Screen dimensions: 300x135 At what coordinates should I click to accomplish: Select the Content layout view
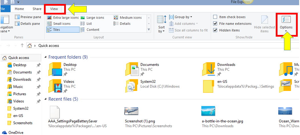tap(90, 30)
